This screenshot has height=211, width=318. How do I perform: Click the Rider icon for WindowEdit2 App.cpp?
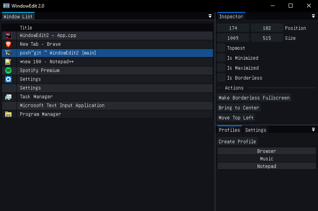click(x=8, y=35)
